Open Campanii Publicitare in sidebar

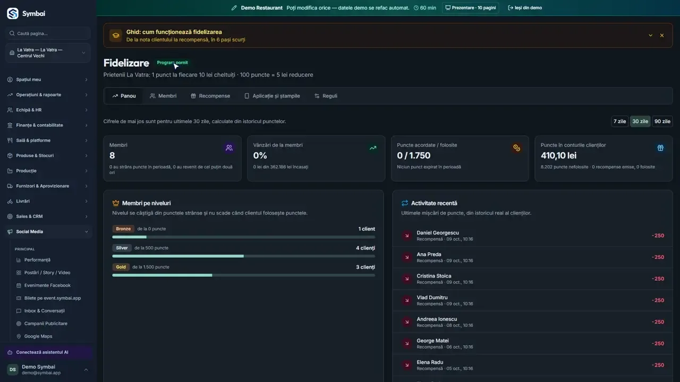[x=46, y=324]
